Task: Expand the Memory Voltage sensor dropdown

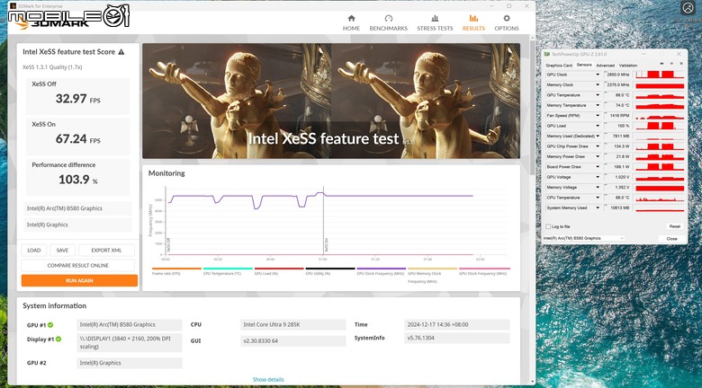Action: 598,188
